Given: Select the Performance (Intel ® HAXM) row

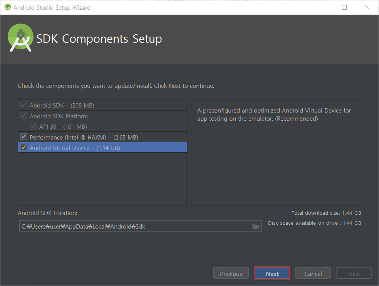Looking at the screenshot, I should click(102, 137).
